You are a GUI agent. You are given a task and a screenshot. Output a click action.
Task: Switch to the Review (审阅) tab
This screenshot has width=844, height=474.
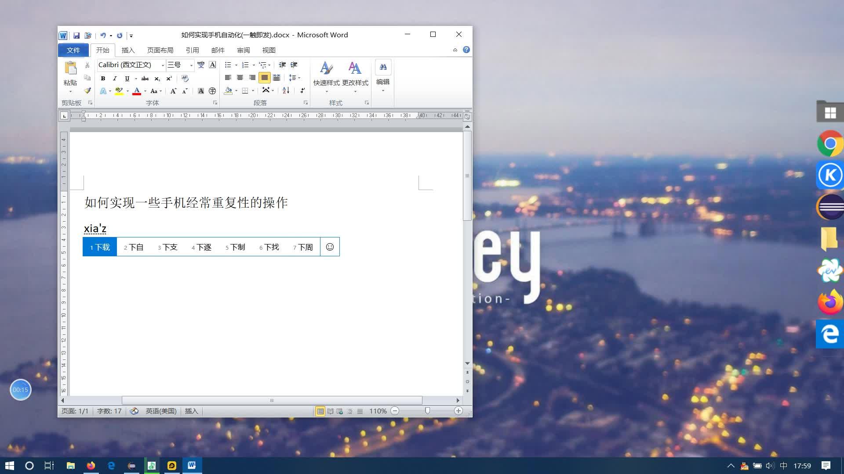[243, 50]
